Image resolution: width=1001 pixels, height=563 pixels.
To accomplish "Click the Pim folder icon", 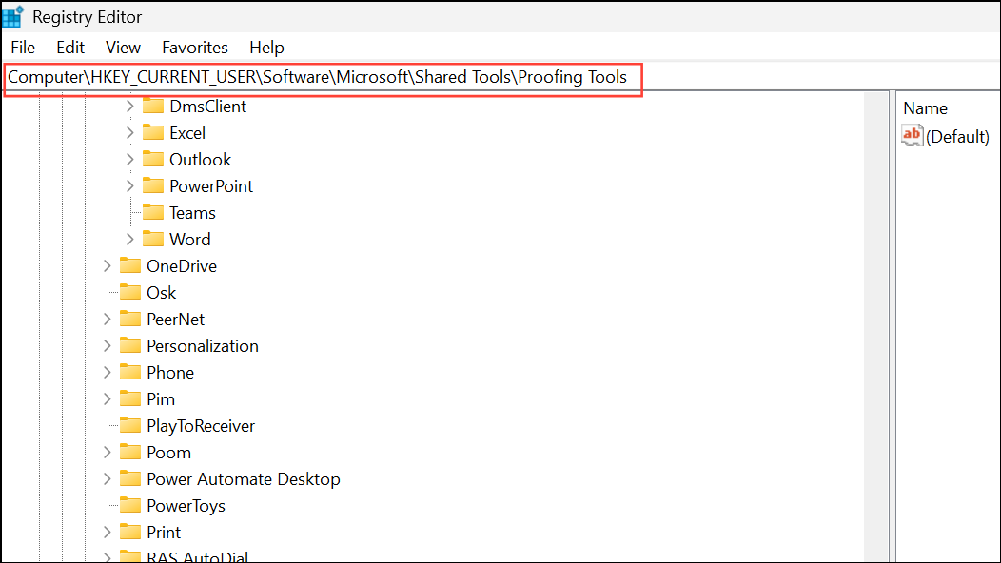I will (x=130, y=399).
